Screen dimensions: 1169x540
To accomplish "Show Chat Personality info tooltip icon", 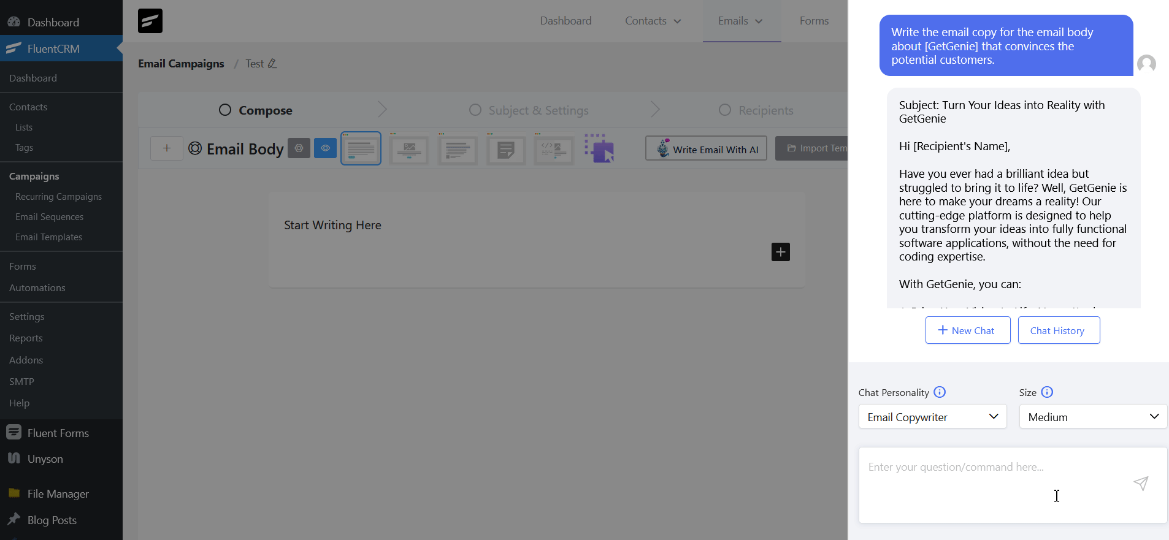I will 940,392.
